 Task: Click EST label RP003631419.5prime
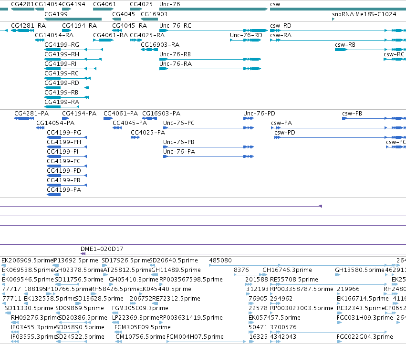click(x=191, y=318)
